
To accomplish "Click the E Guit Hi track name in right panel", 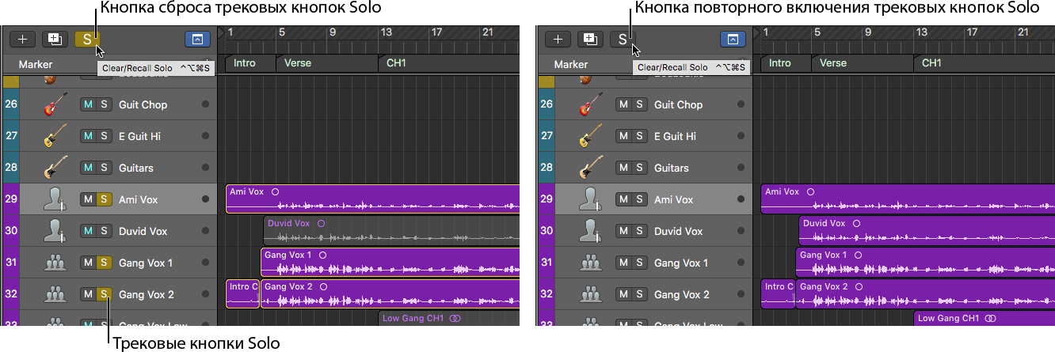I will (x=675, y=136).
